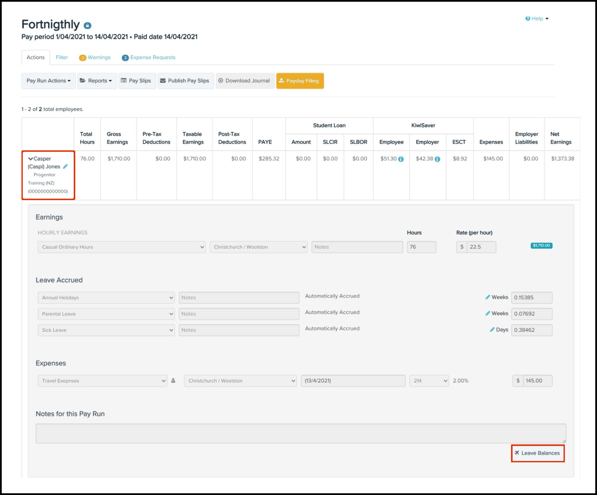Click pencil icon next to Casper Jones
Image resolution: width=597 pixels, height=495 pixels.
pyautogui.click(x=65, y=166)
